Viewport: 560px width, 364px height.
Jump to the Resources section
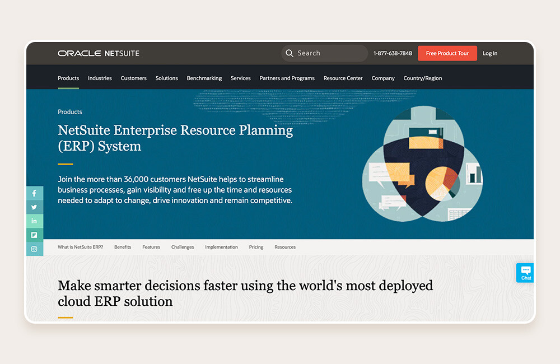coord(285,247)
